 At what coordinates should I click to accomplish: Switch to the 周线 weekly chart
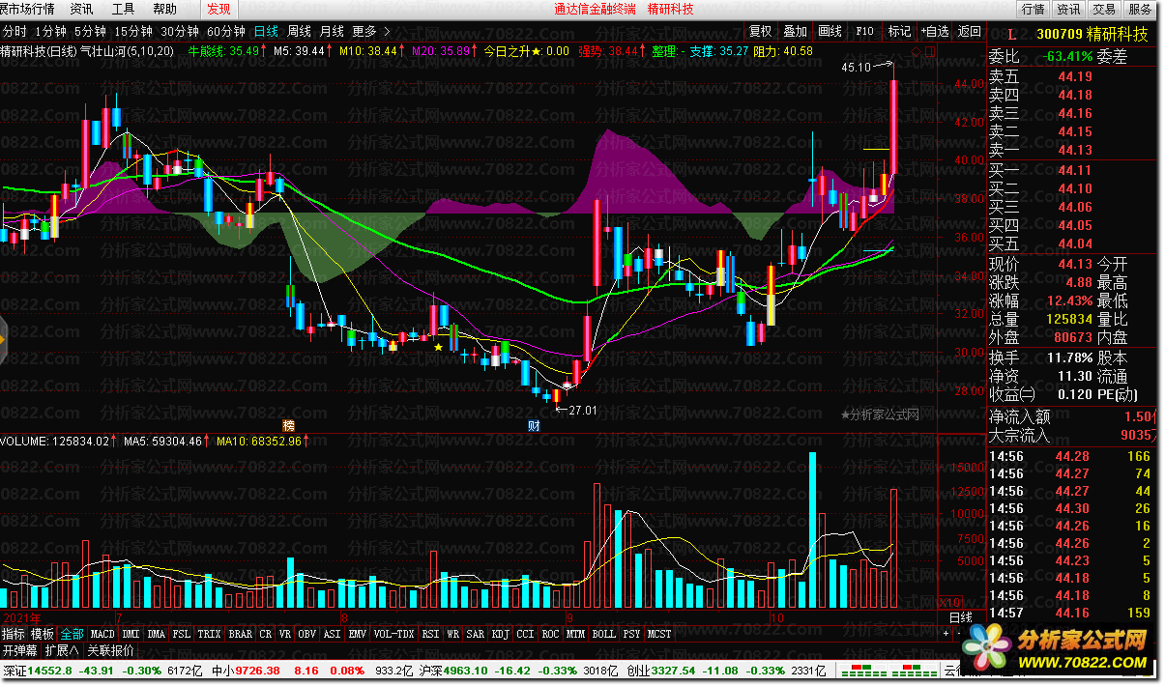click(300, 31)
